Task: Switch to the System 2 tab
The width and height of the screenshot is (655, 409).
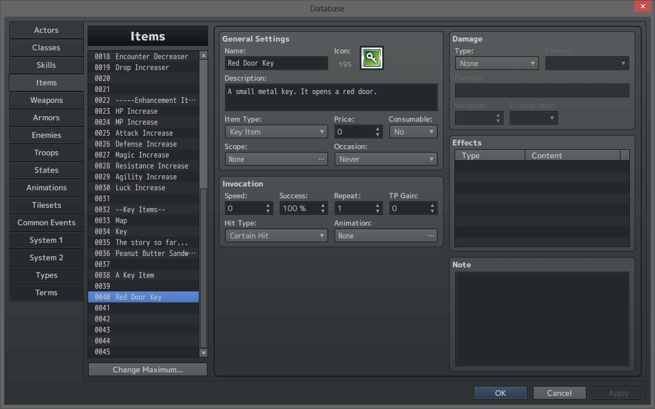Action: pyautogui.click(x=47, y=258)
